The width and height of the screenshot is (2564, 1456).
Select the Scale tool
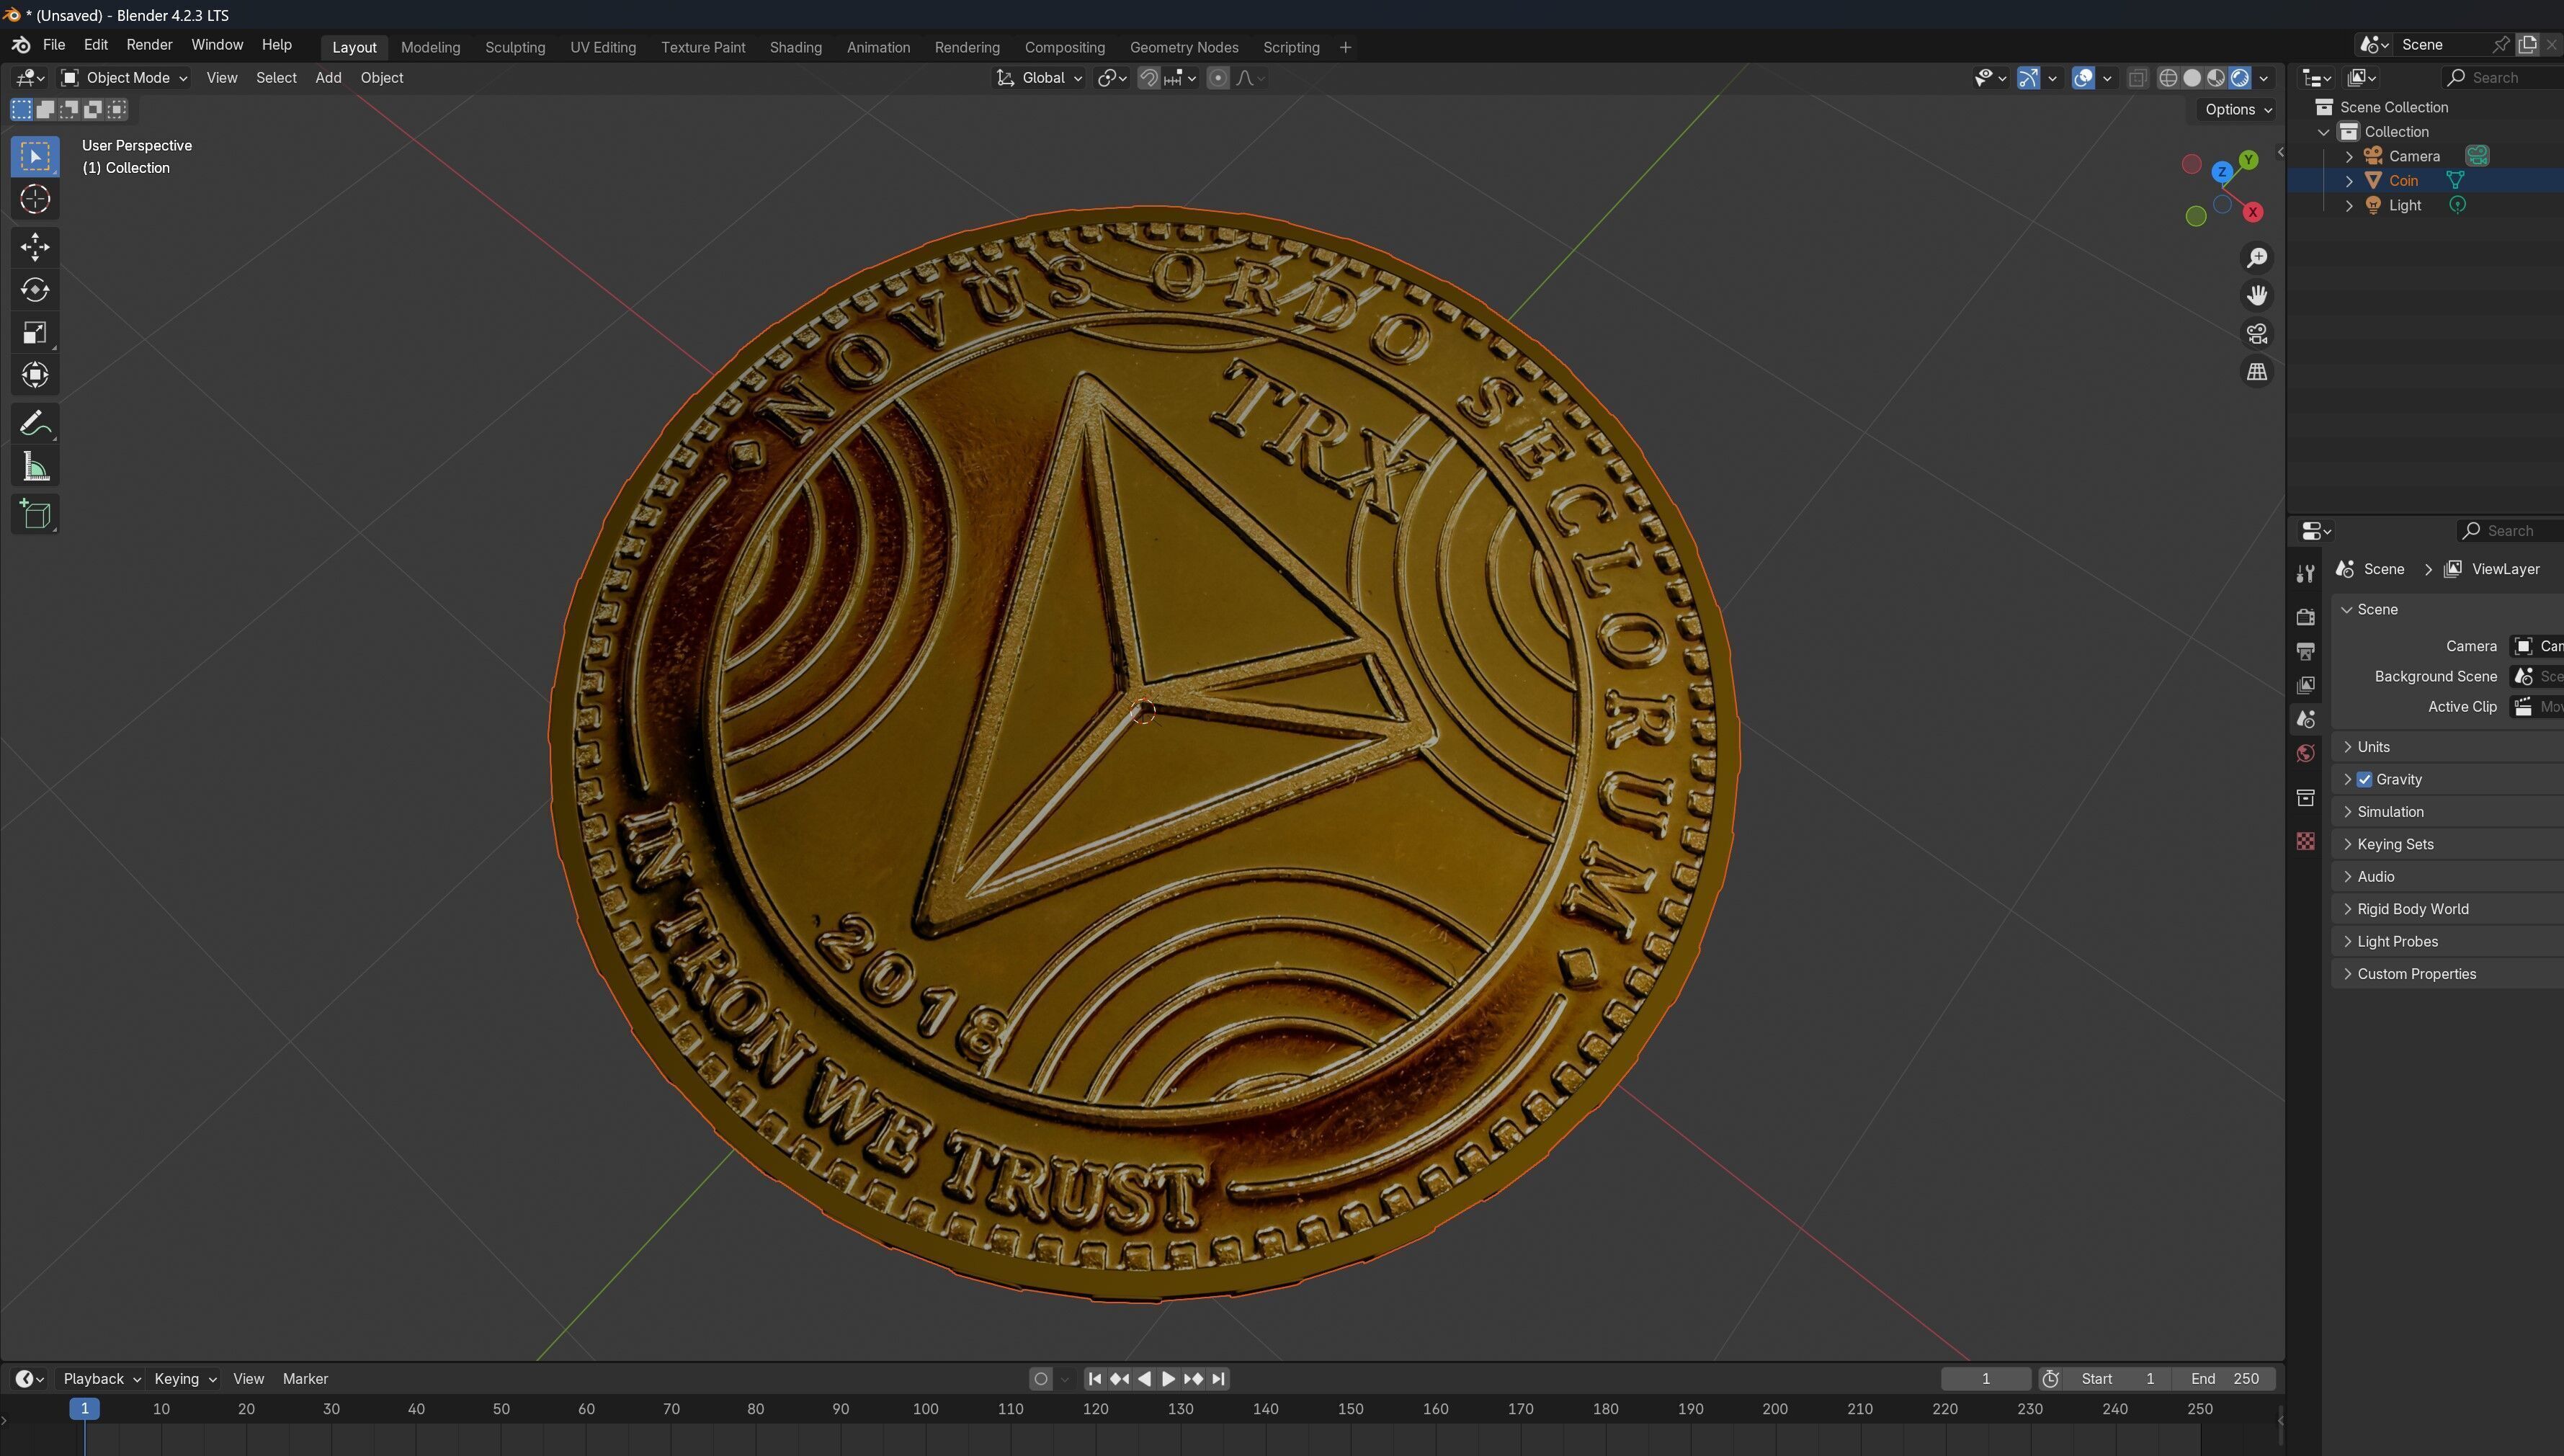pos(35,333)
